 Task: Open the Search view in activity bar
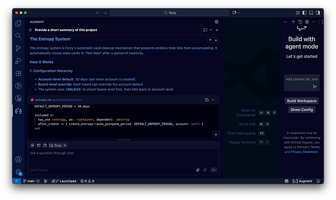pyautogui.click(x=18, y=36)
